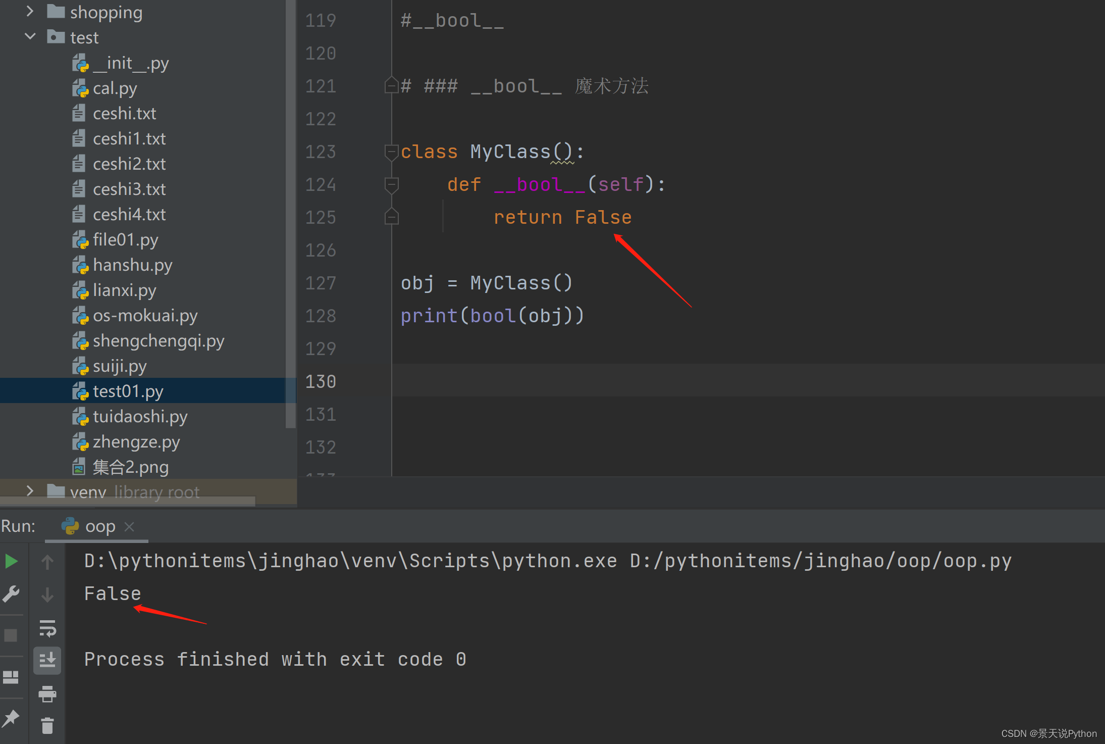Viewport: 1105px width, 744px height.
Task: Rerun the oop script with green play icon
Action: click(x=11, y=561)
